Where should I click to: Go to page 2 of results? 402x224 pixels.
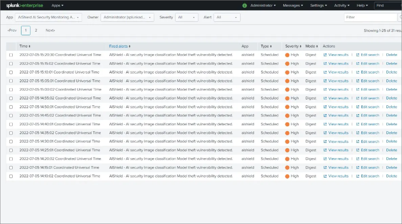click(x=36, y=30)
